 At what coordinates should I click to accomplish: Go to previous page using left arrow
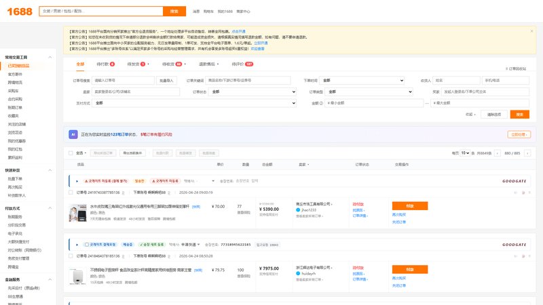[x=498, y=153]
